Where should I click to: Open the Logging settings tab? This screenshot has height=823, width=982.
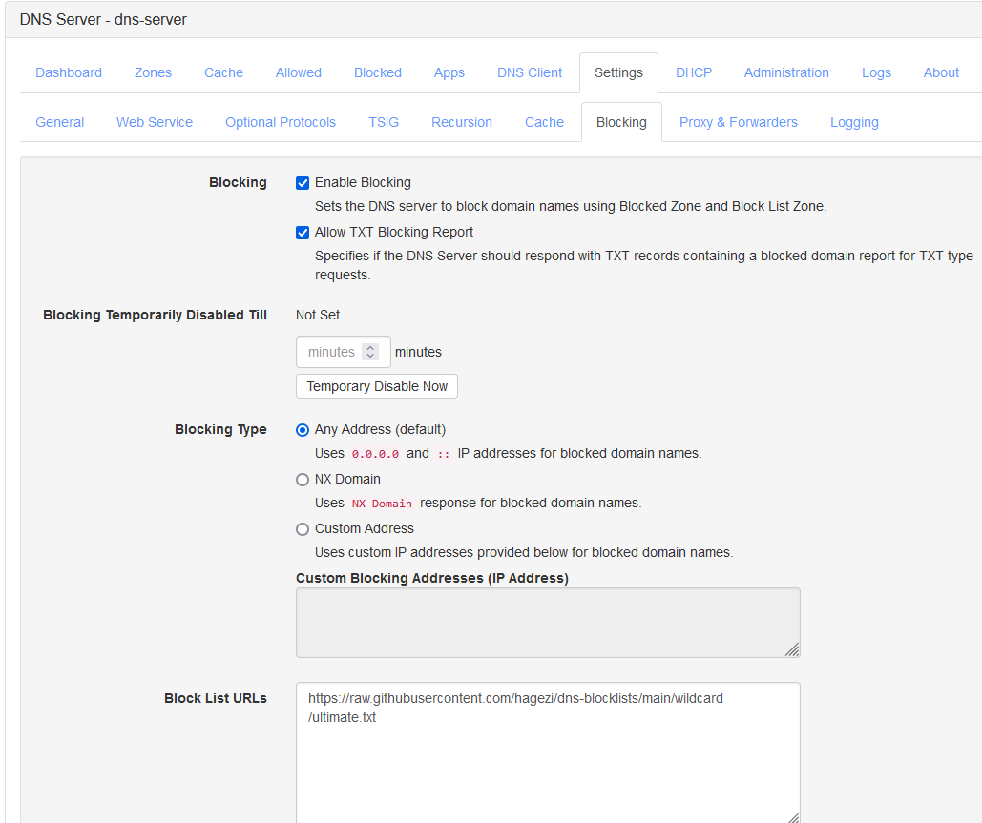pyautogui.click(x=854, y=122)
